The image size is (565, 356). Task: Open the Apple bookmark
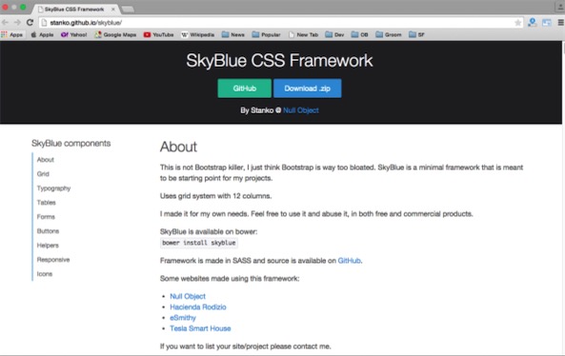[42, 34]
